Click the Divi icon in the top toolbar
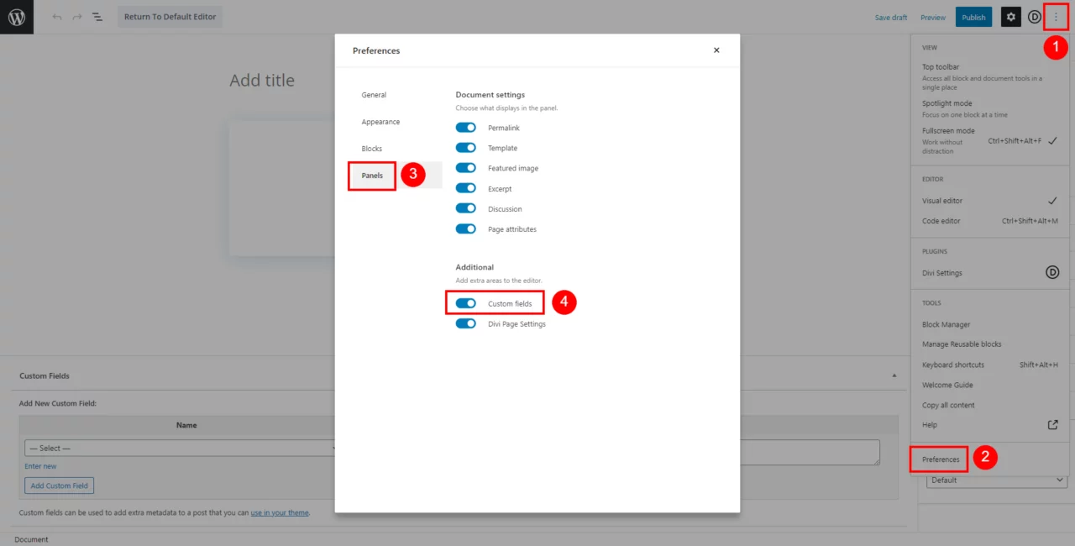This screenshot has height=546, width=1075. point(1035,16)
